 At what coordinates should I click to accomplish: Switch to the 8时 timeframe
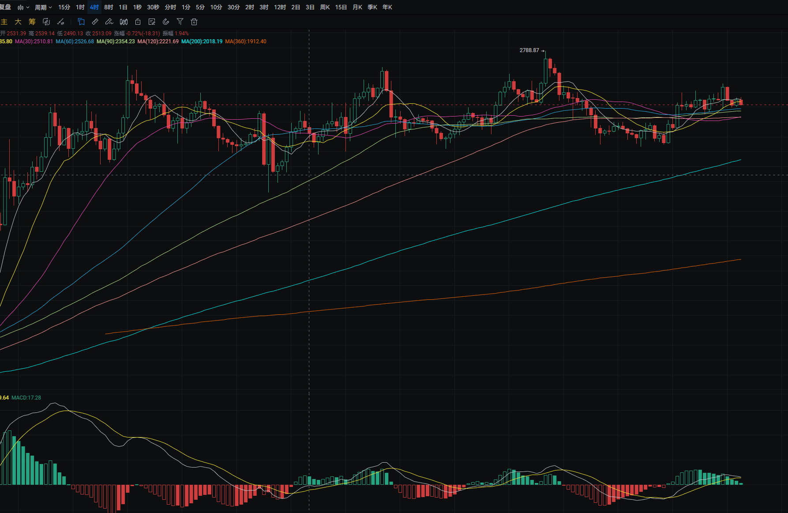(109, 8)
